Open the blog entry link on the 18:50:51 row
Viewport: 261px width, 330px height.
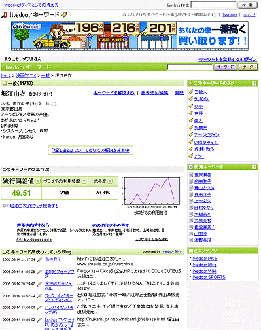point(59,310)
